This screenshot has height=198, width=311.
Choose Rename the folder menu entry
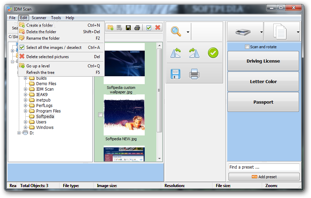pos(61,38)
